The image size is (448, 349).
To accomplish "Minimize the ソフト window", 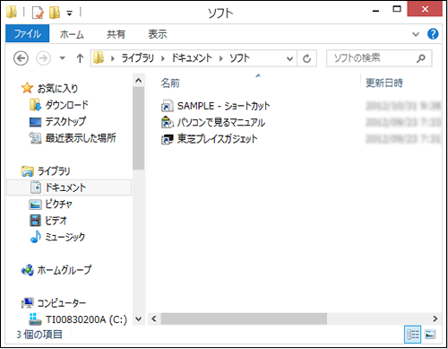I will point(375,11).
